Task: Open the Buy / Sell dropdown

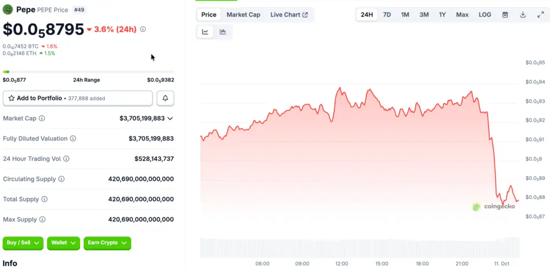Action: coord(23,243)
